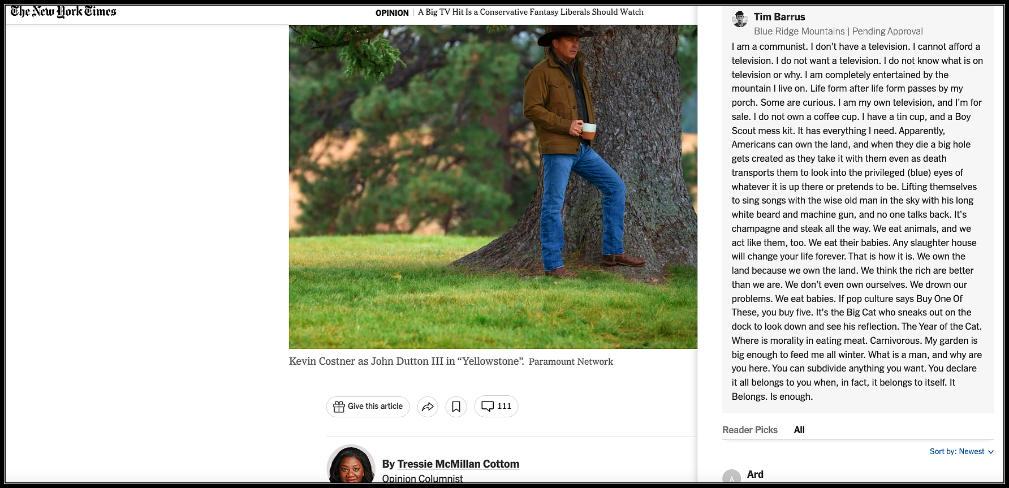
Task: Click the speech bubble comments icon
Action: 488,406
